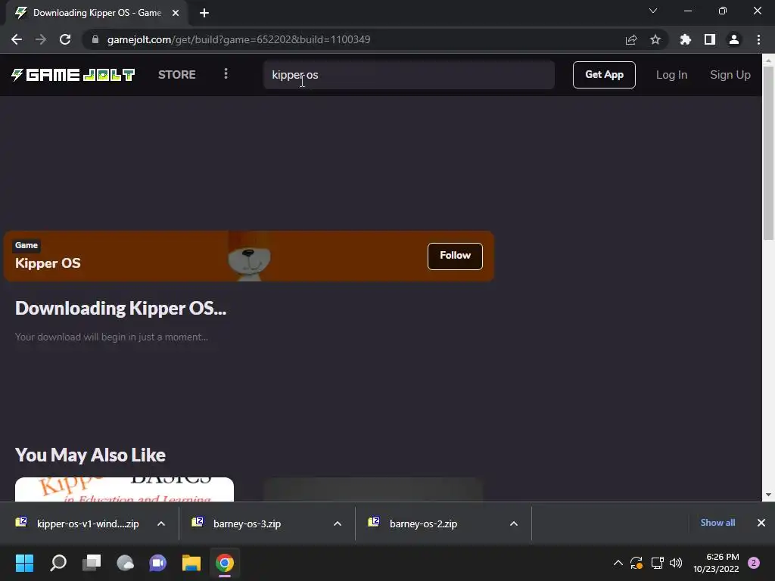Expand options for barney-os-2.zip
Screen dimensions: 775x581
[514, 524]
